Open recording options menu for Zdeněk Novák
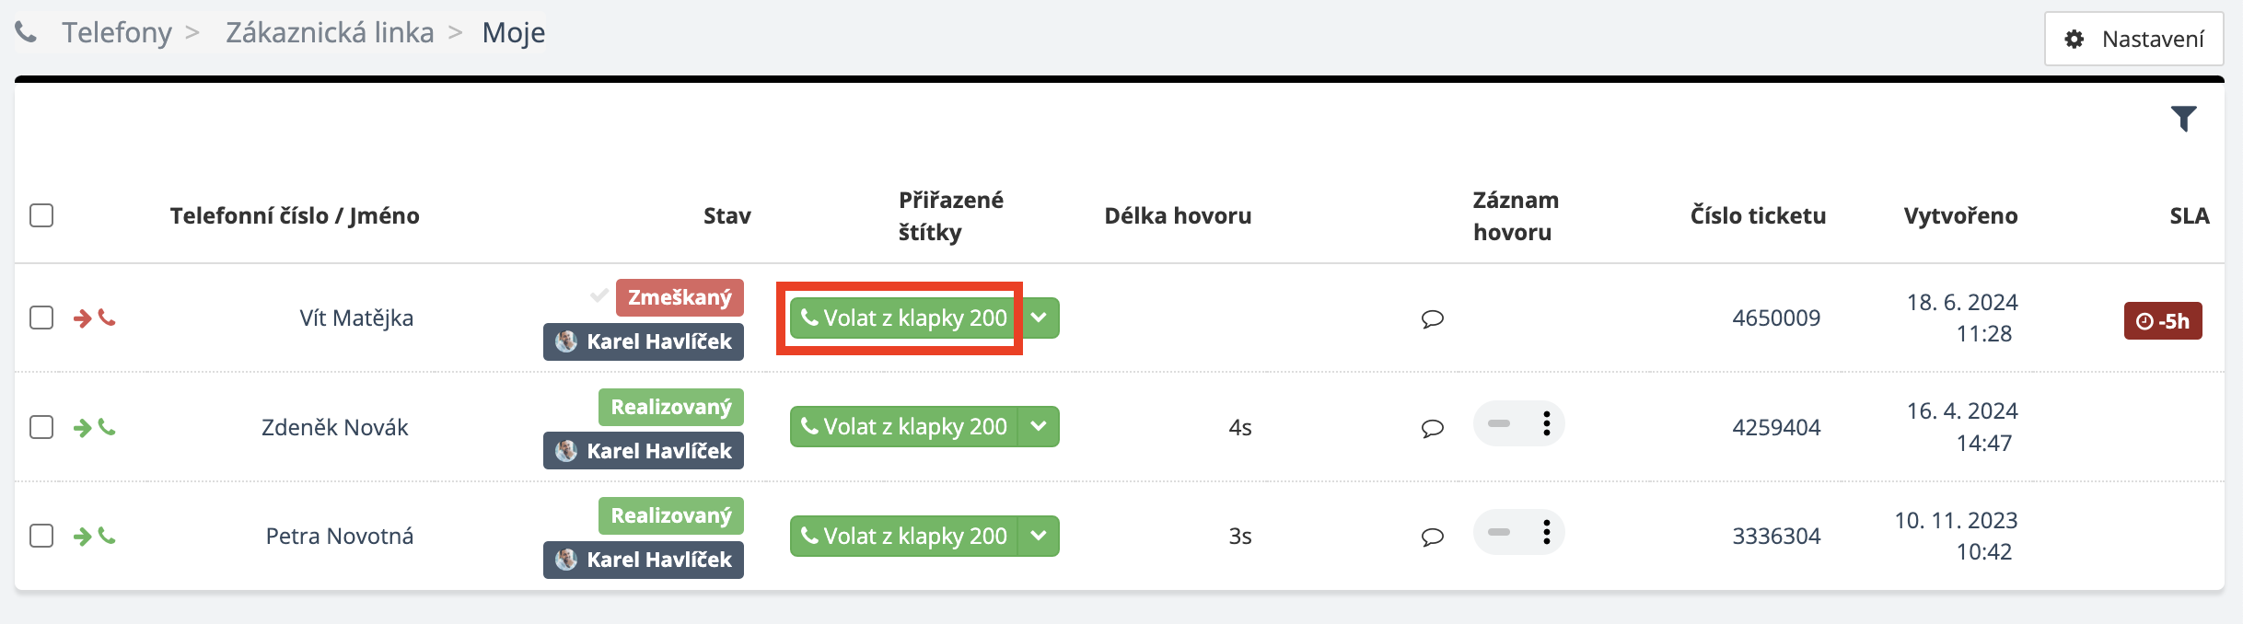Image resolution: width=2243 pixels, height=624 pixels. click(x=1546, y=424)
